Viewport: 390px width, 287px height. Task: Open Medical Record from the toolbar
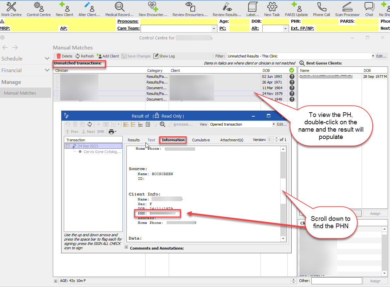pyautogui.click(x=119, y=9)
